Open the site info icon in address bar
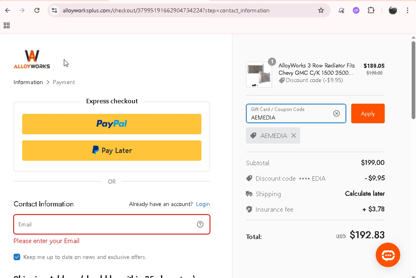This screenshot has height=278, width=416. click(55, 11)
